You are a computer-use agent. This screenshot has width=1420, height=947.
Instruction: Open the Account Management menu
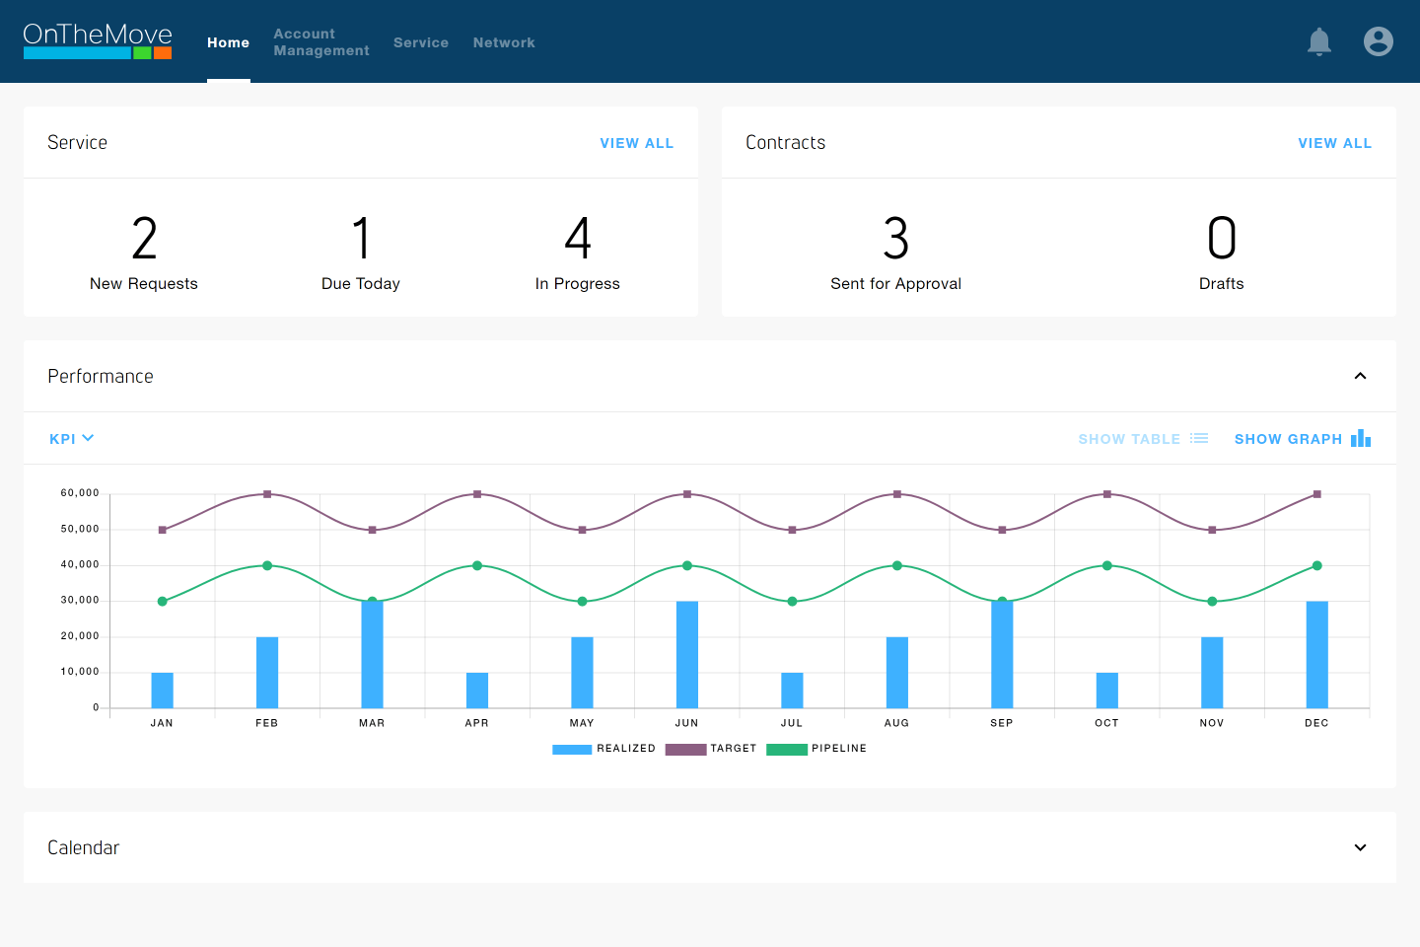(x=321, y=41)
